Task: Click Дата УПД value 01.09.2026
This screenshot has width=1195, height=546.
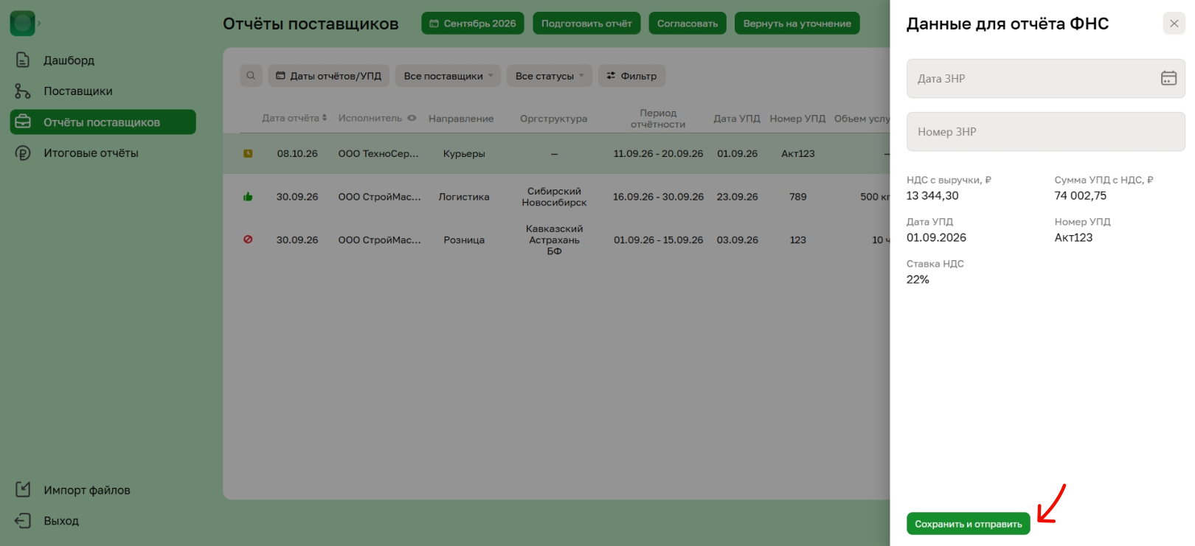Action: pyautogui.click(x=936, y=238)
